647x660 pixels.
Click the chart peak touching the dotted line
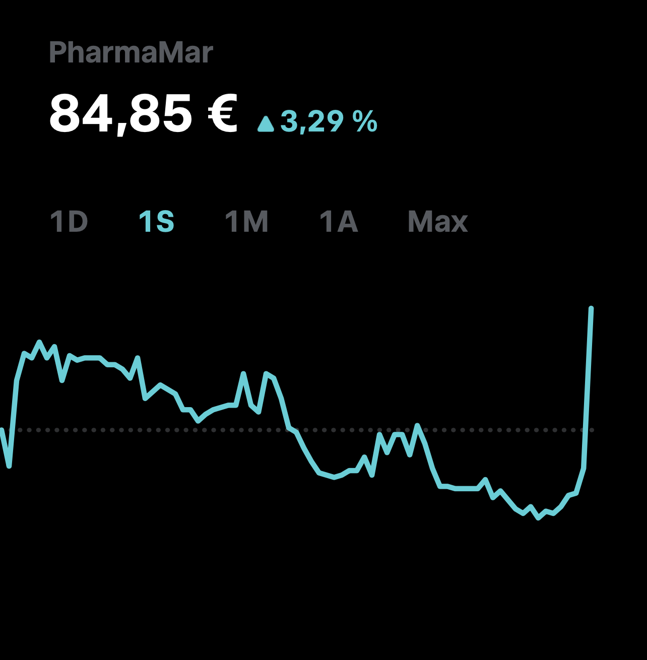point(417,426)
